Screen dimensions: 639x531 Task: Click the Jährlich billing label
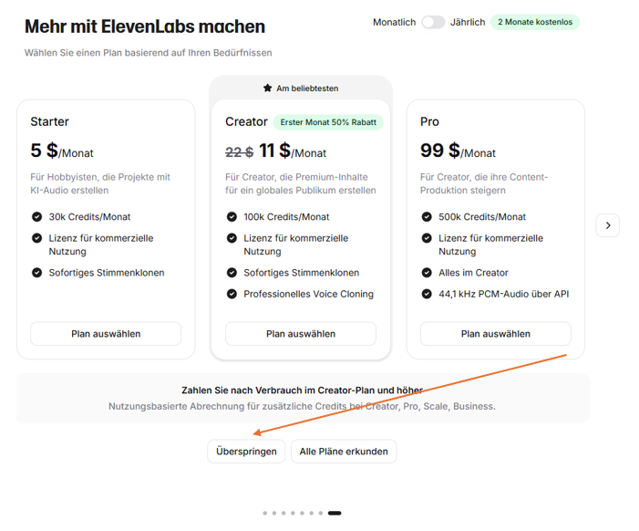pyautogui.click(x=468, y=22)
